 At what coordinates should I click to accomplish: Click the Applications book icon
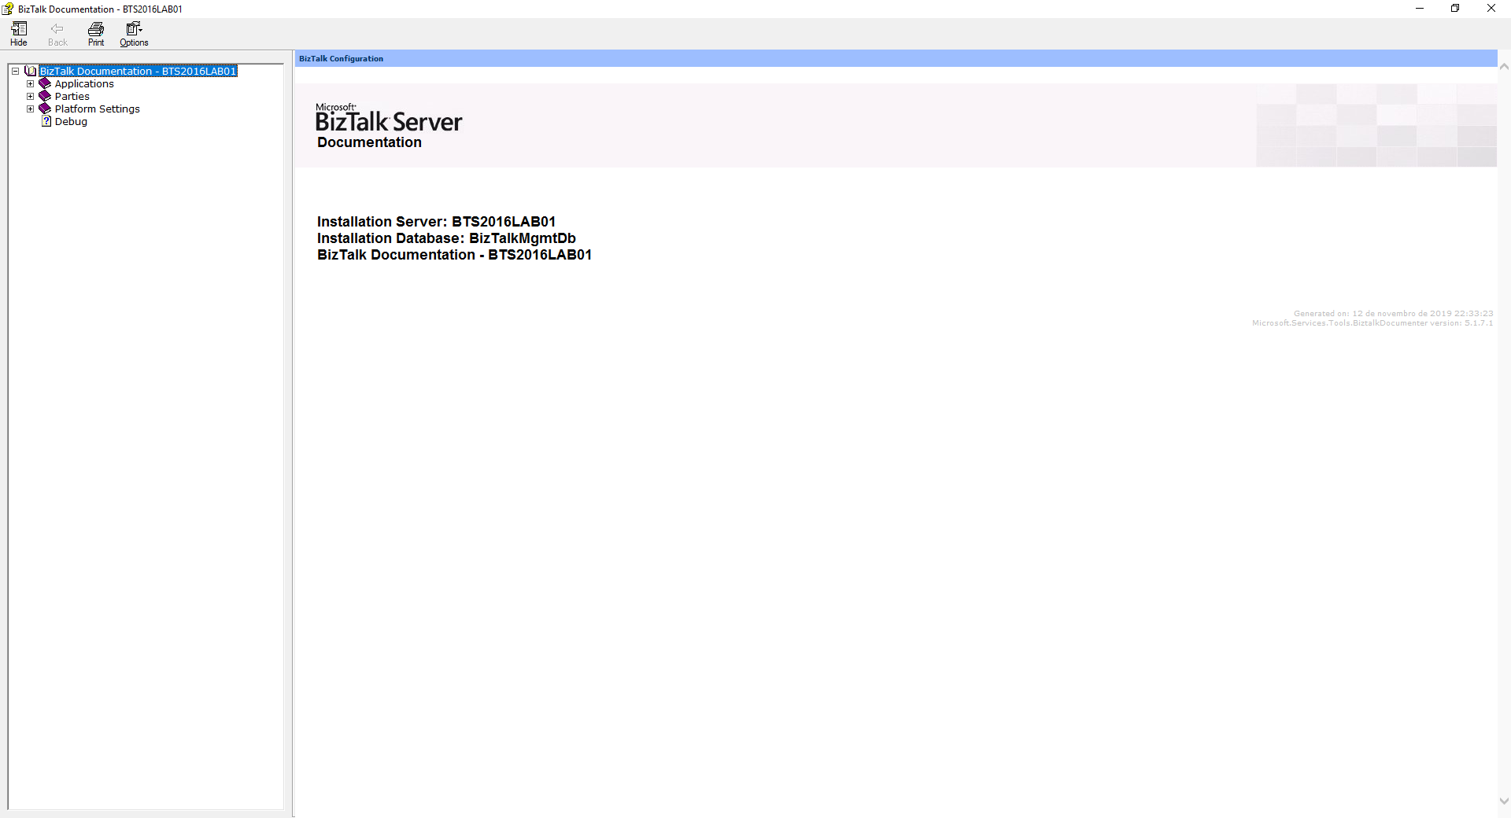[x=45, y=84]
